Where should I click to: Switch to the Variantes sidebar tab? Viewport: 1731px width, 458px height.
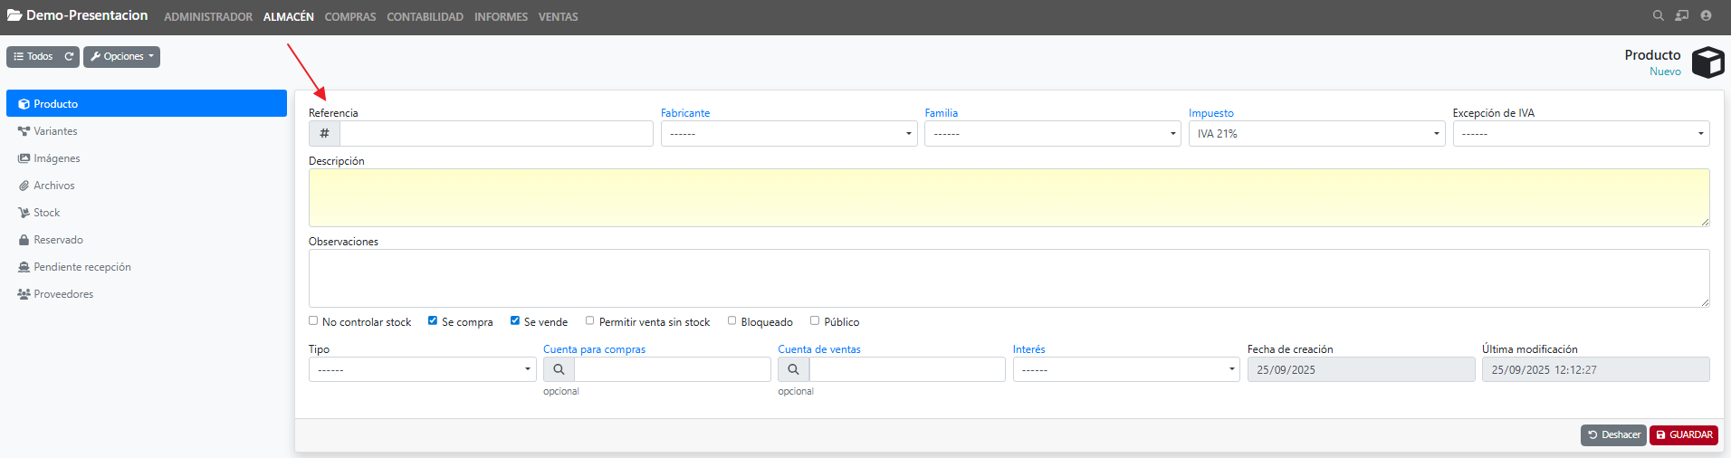[55, 131]
